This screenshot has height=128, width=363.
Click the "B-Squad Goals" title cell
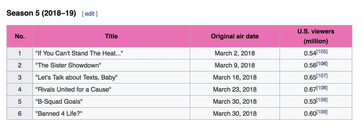tap(111, 101)
